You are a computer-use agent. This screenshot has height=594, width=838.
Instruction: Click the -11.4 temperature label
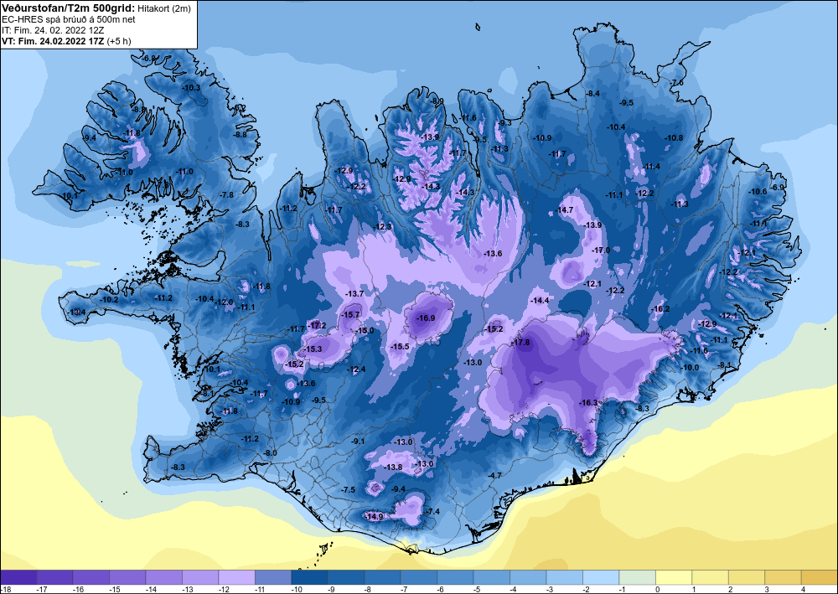(x=651, y=167)
